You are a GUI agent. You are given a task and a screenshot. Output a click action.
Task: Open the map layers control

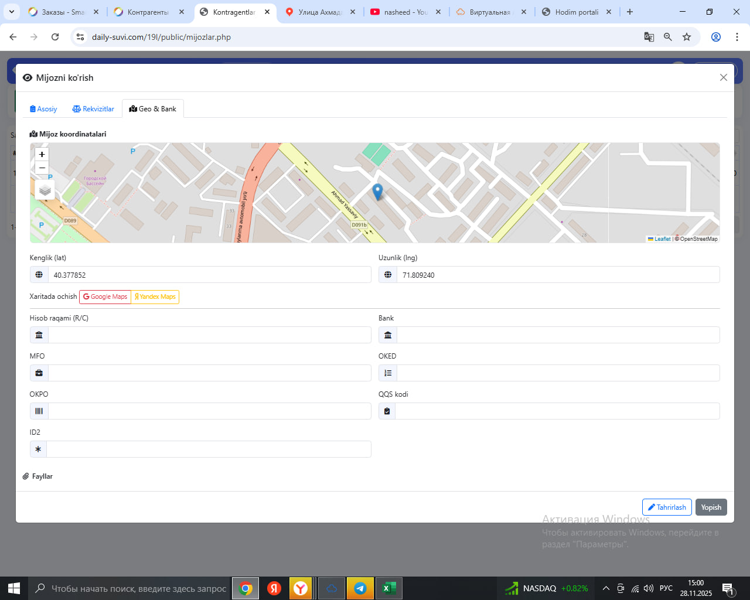point(45,190)
